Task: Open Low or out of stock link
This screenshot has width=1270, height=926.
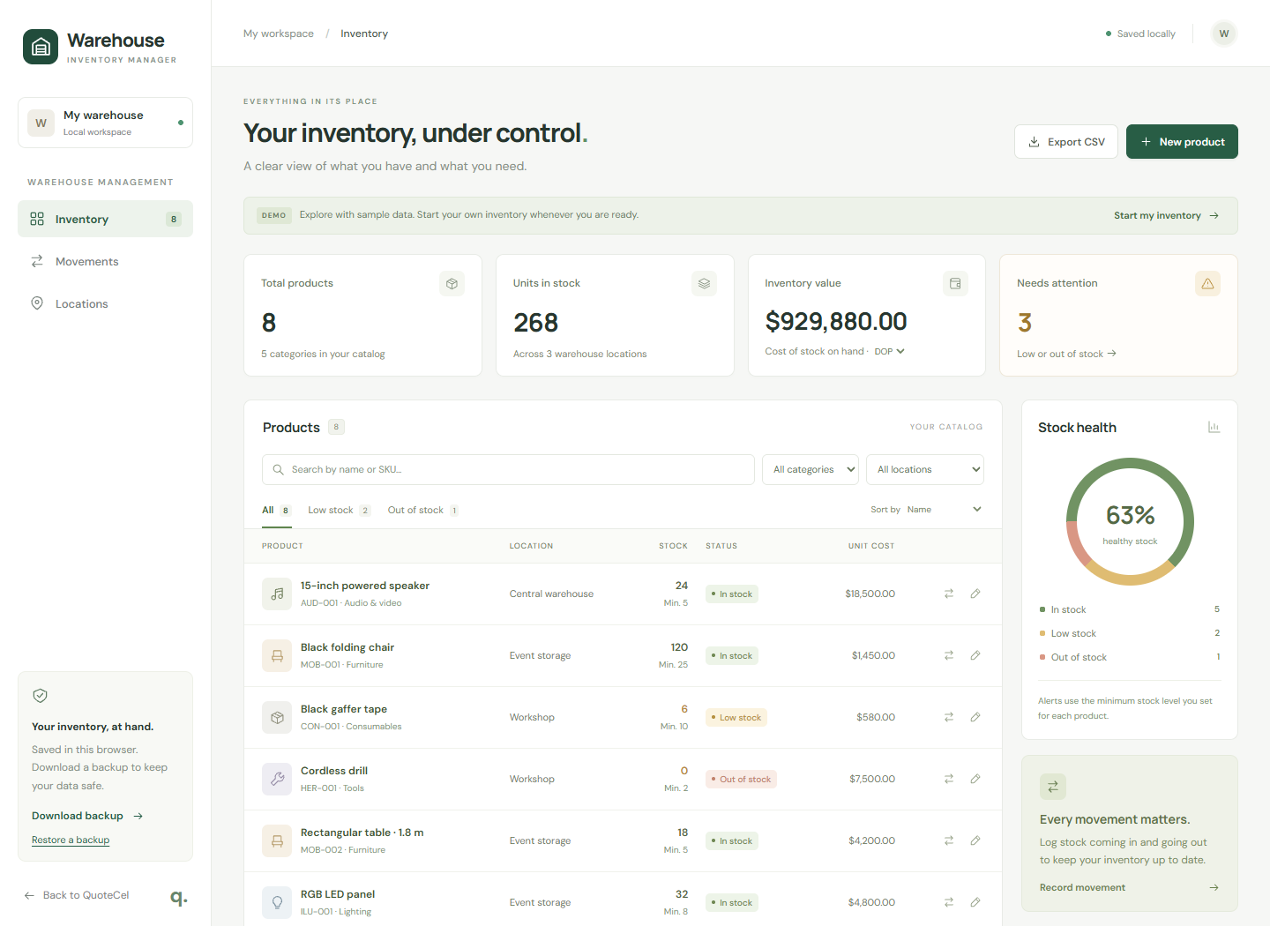Action: [1066, 354]
